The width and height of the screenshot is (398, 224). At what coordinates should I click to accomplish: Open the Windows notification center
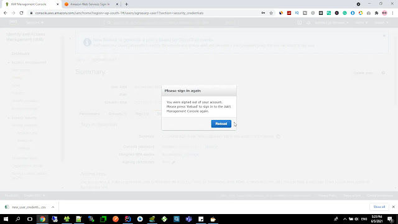click(391, 219)
